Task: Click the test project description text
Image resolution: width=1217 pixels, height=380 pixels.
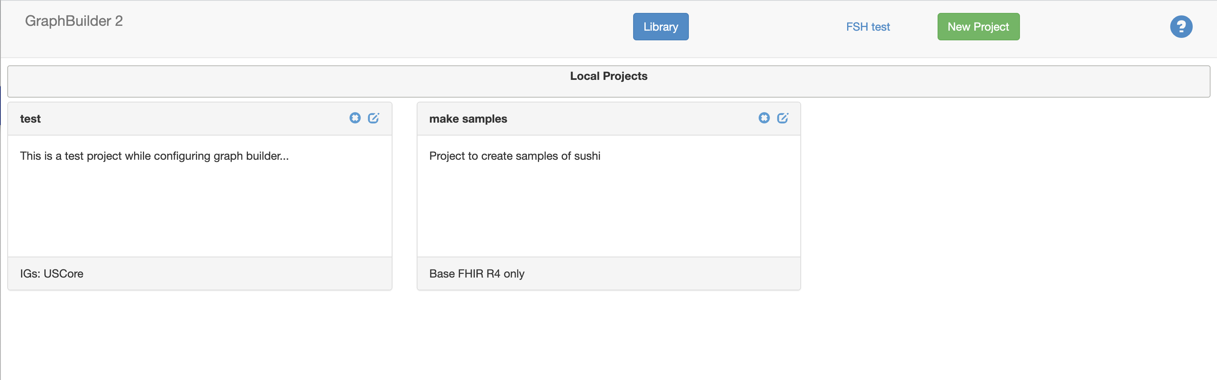Action: tap(155, 156)
